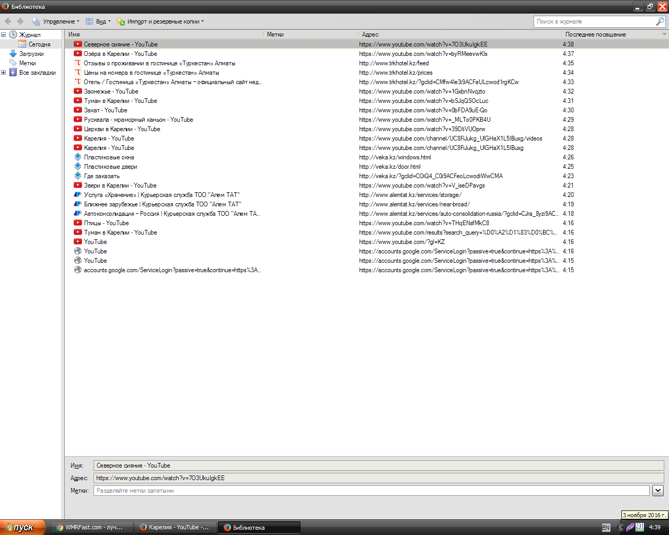Click YouTube icon of Северное сияние row
Image resolution: width=669 pixels, height=535 pixels.
78,44
